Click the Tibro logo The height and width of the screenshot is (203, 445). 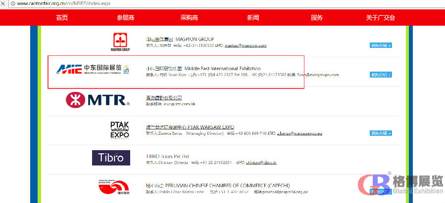[x=111, y=158]
